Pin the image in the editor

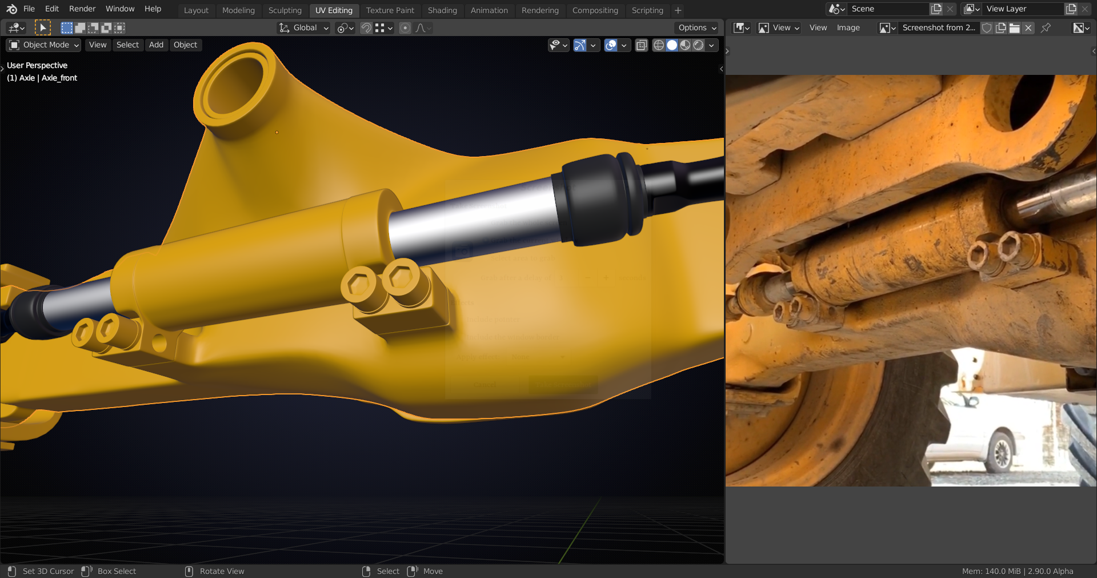pos(1046,28)
